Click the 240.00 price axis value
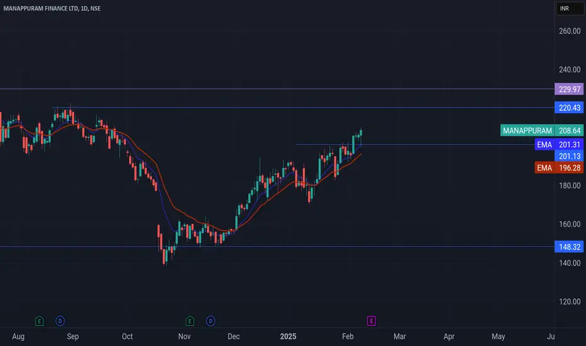 coord(570,70)
